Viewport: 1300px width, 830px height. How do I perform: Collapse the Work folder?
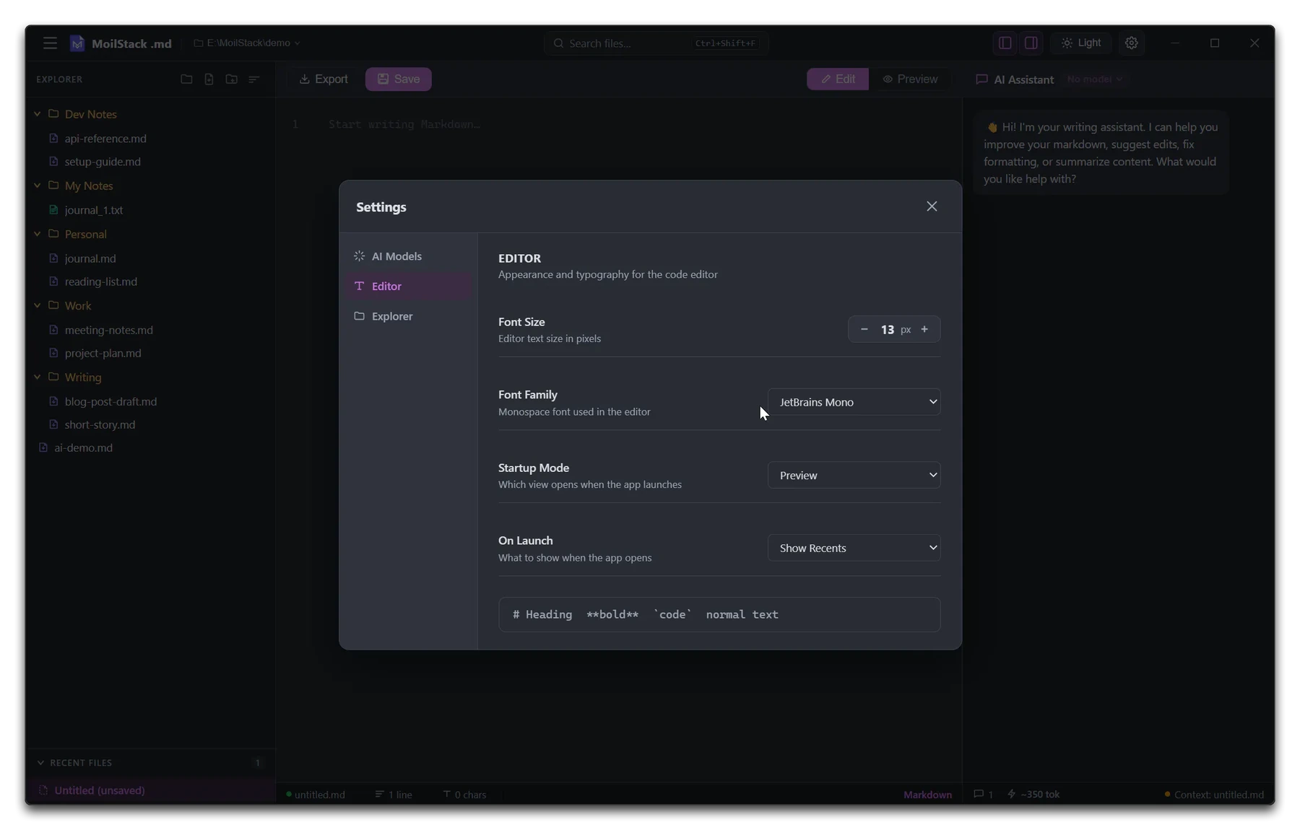[x=38, y=305]
